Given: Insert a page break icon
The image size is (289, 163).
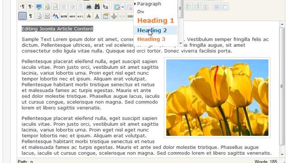Looking at the screenshot, I should tap(39, 16).
